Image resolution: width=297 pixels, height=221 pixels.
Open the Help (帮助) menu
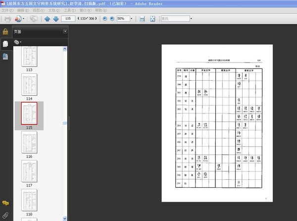101,10
